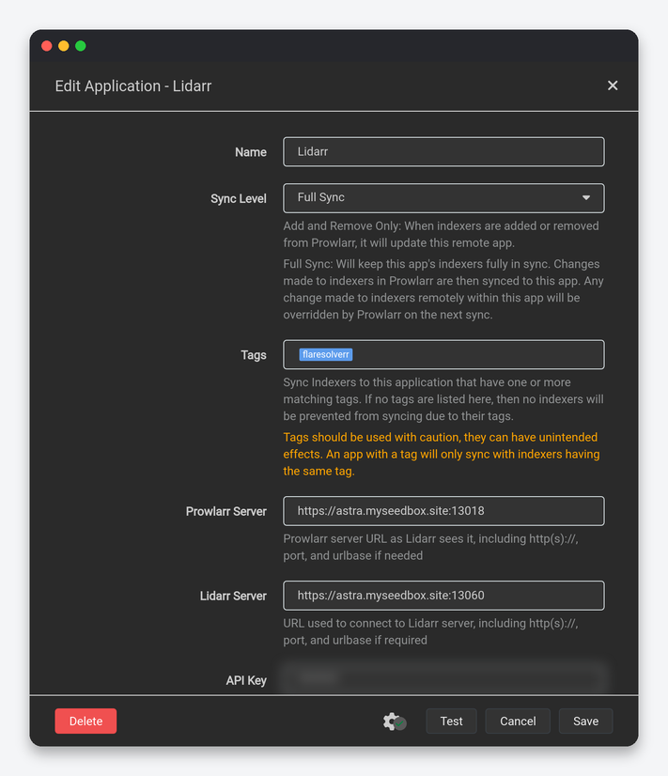
Task: Click the Prowlarr Server label
Action: (x=226, y=511)
